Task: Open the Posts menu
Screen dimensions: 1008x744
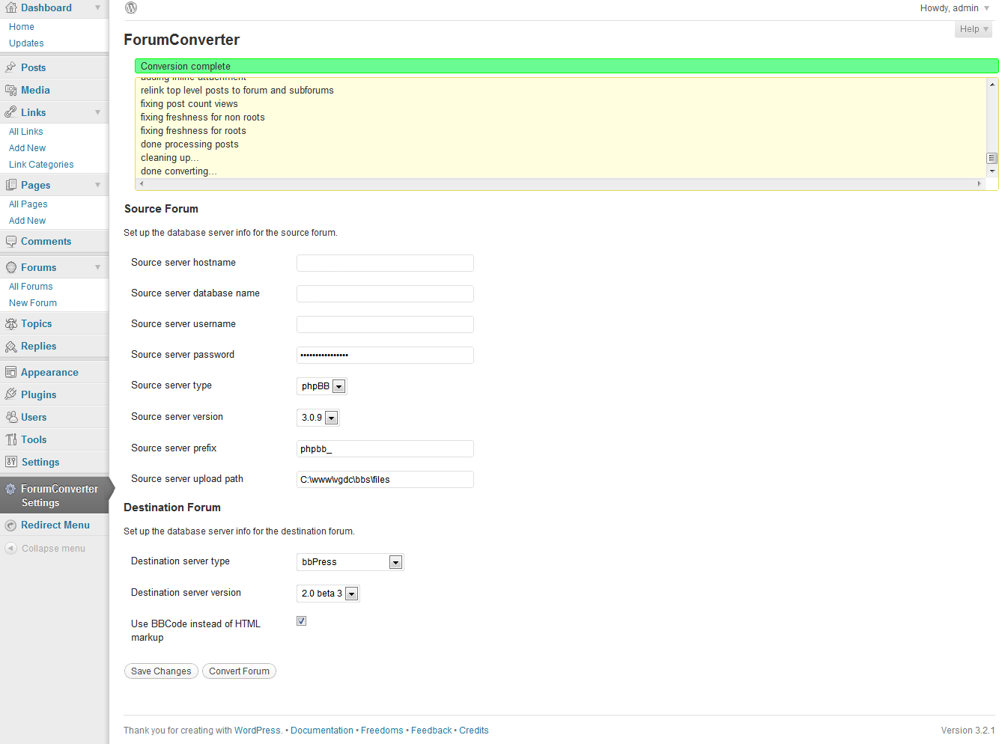Action: [x=33, y=67]
